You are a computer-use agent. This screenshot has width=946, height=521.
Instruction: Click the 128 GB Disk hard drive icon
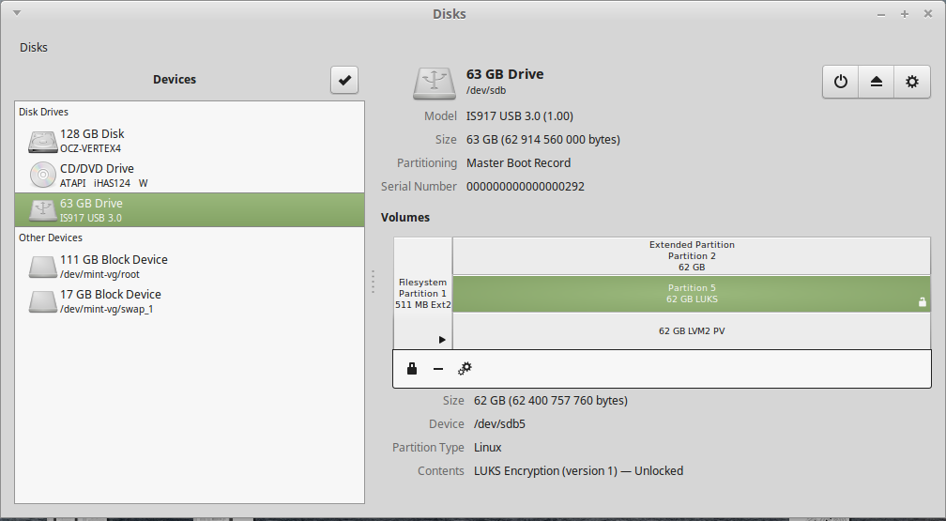pyautogui.click(x=43, y=141)
